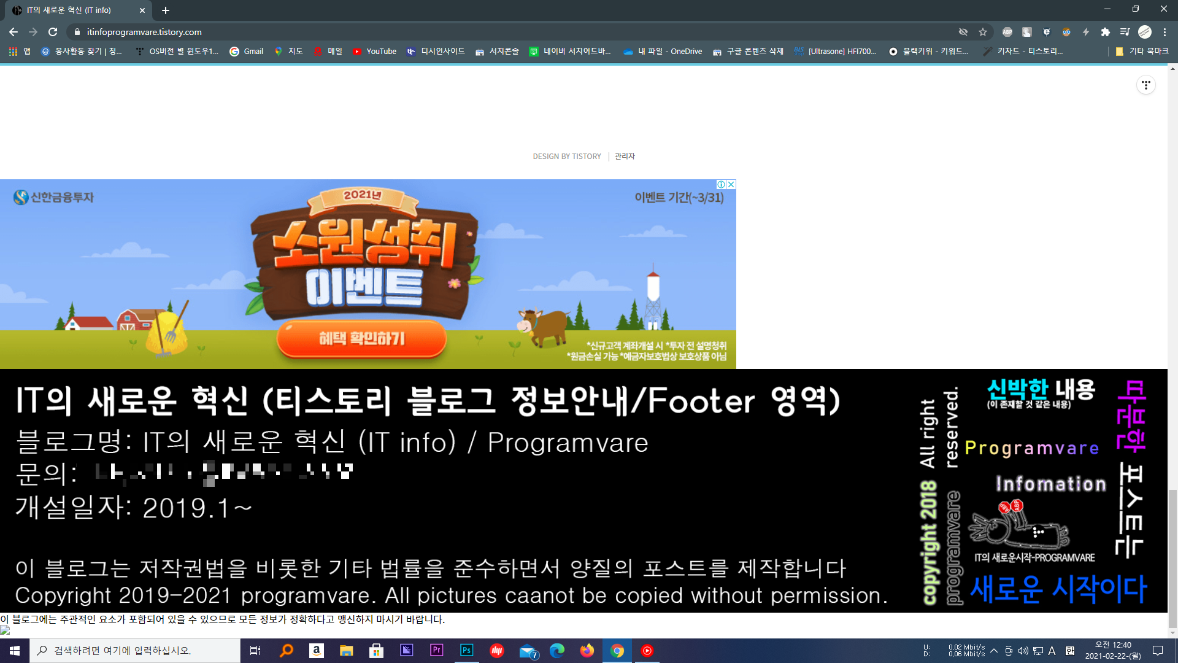The width and height of the screenshot is (1178, 663).
Task: Expand the hidden system tray icons chevron
Action: [x=993, y=651]
